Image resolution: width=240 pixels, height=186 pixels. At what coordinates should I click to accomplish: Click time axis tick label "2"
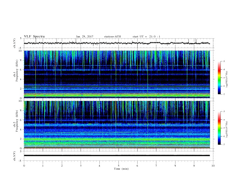62,166
